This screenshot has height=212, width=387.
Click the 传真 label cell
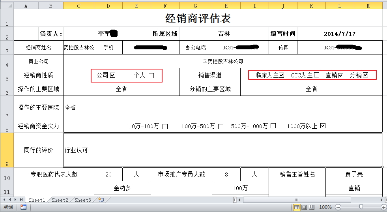coord(283,47)
